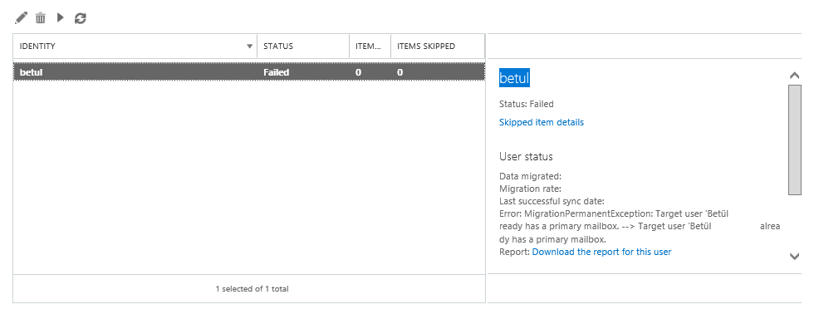Viewport: 814px width, 309px height.
Task: Click the 'Data migrated:' label
Action: [x=530, y=177]
